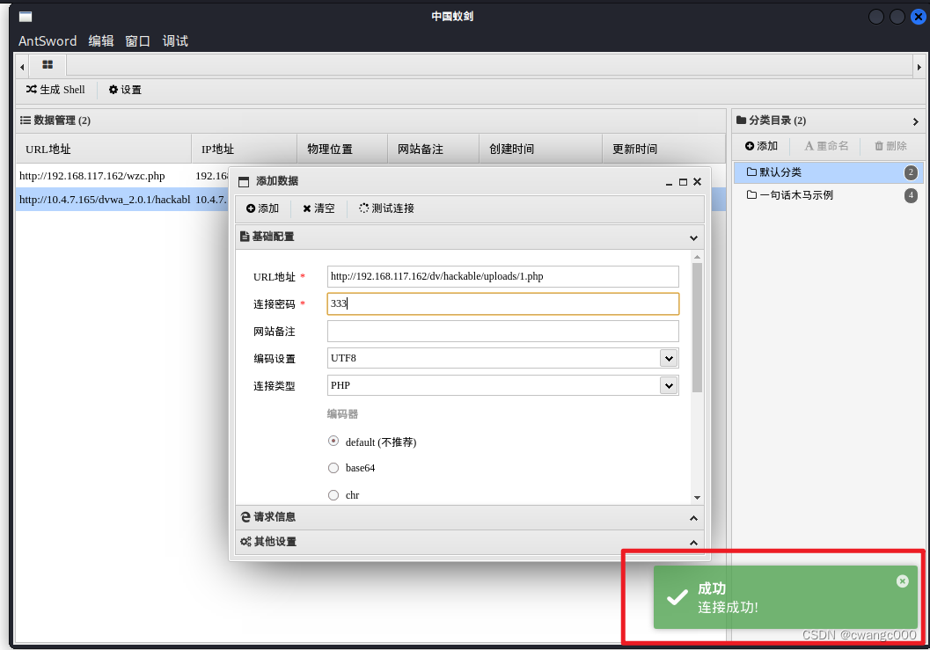
Task: Open 设置 from the toolbar
Action: click(x=125, y=90)
